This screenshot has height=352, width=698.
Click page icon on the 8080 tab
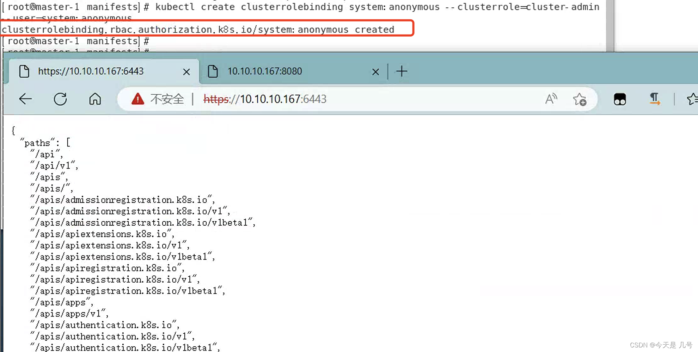click(x=213, y=71)
